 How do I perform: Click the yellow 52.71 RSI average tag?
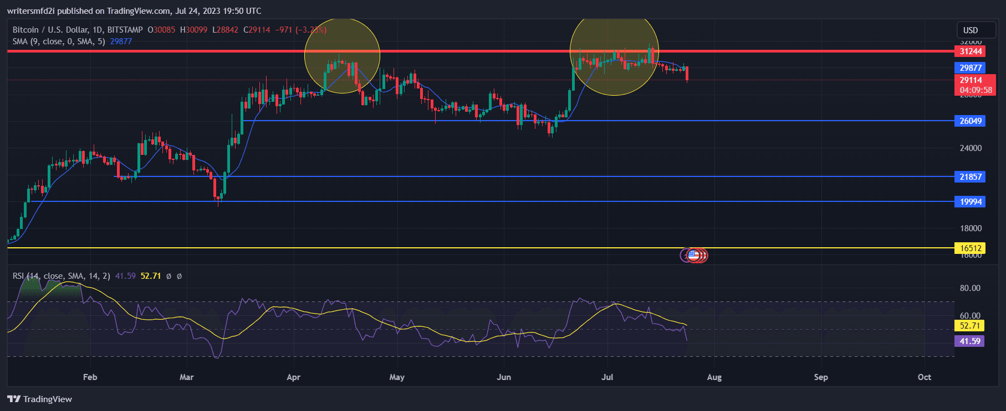[969, 326]
